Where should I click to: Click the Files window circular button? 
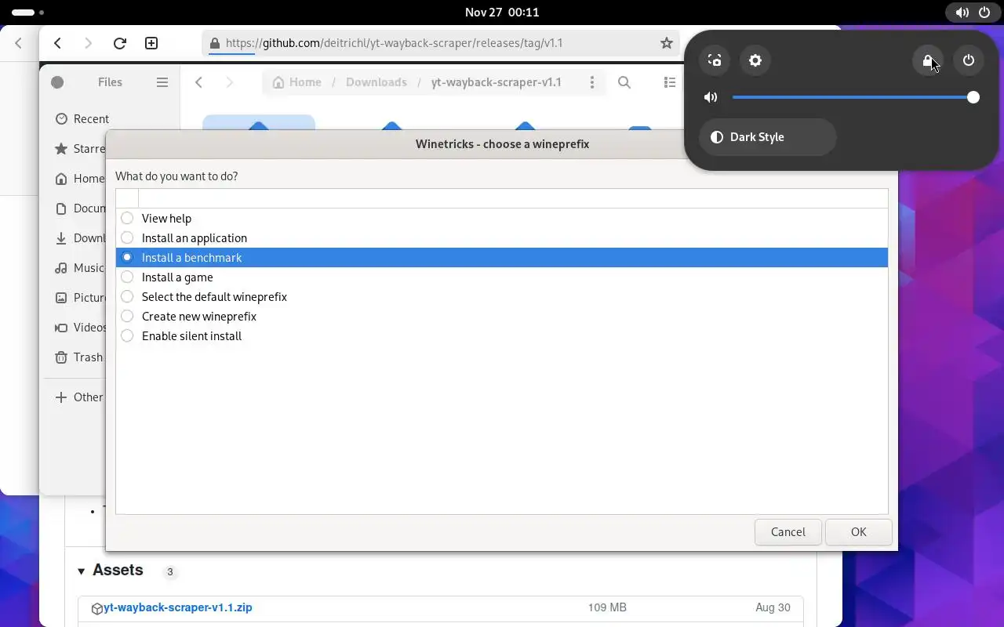point(57,82)
